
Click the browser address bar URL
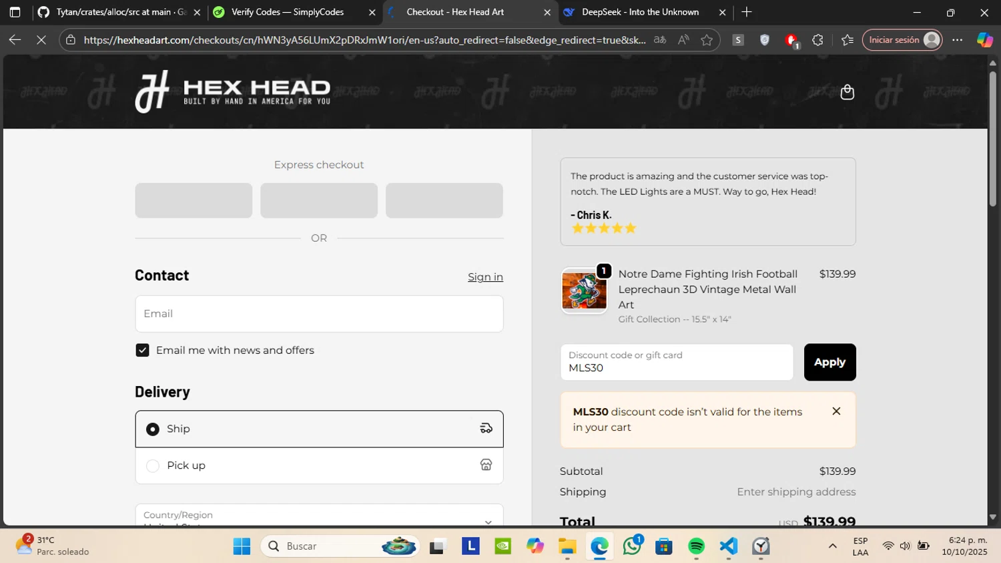[x=365, y=40]
